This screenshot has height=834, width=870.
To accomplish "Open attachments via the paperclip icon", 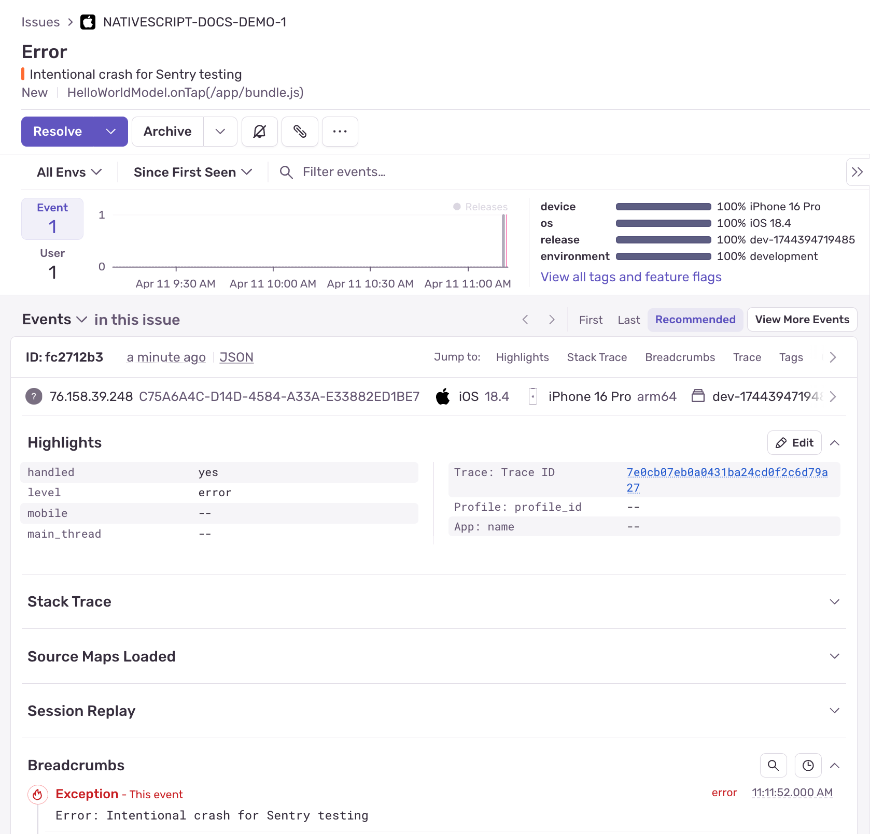I will 300,132.
